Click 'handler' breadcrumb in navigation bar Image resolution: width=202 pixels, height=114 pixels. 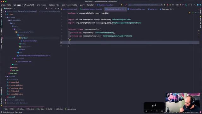coord(91,5)
